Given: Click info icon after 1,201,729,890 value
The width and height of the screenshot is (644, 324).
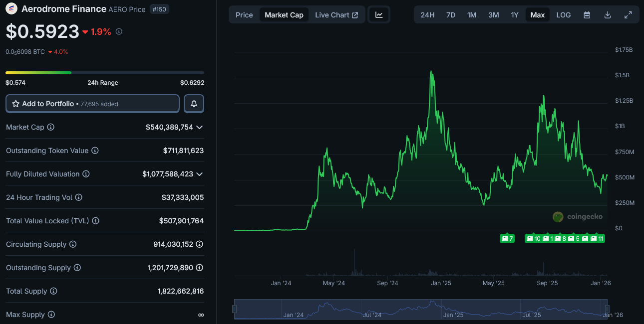Looking at the screenshot, I should coord(200,268).
